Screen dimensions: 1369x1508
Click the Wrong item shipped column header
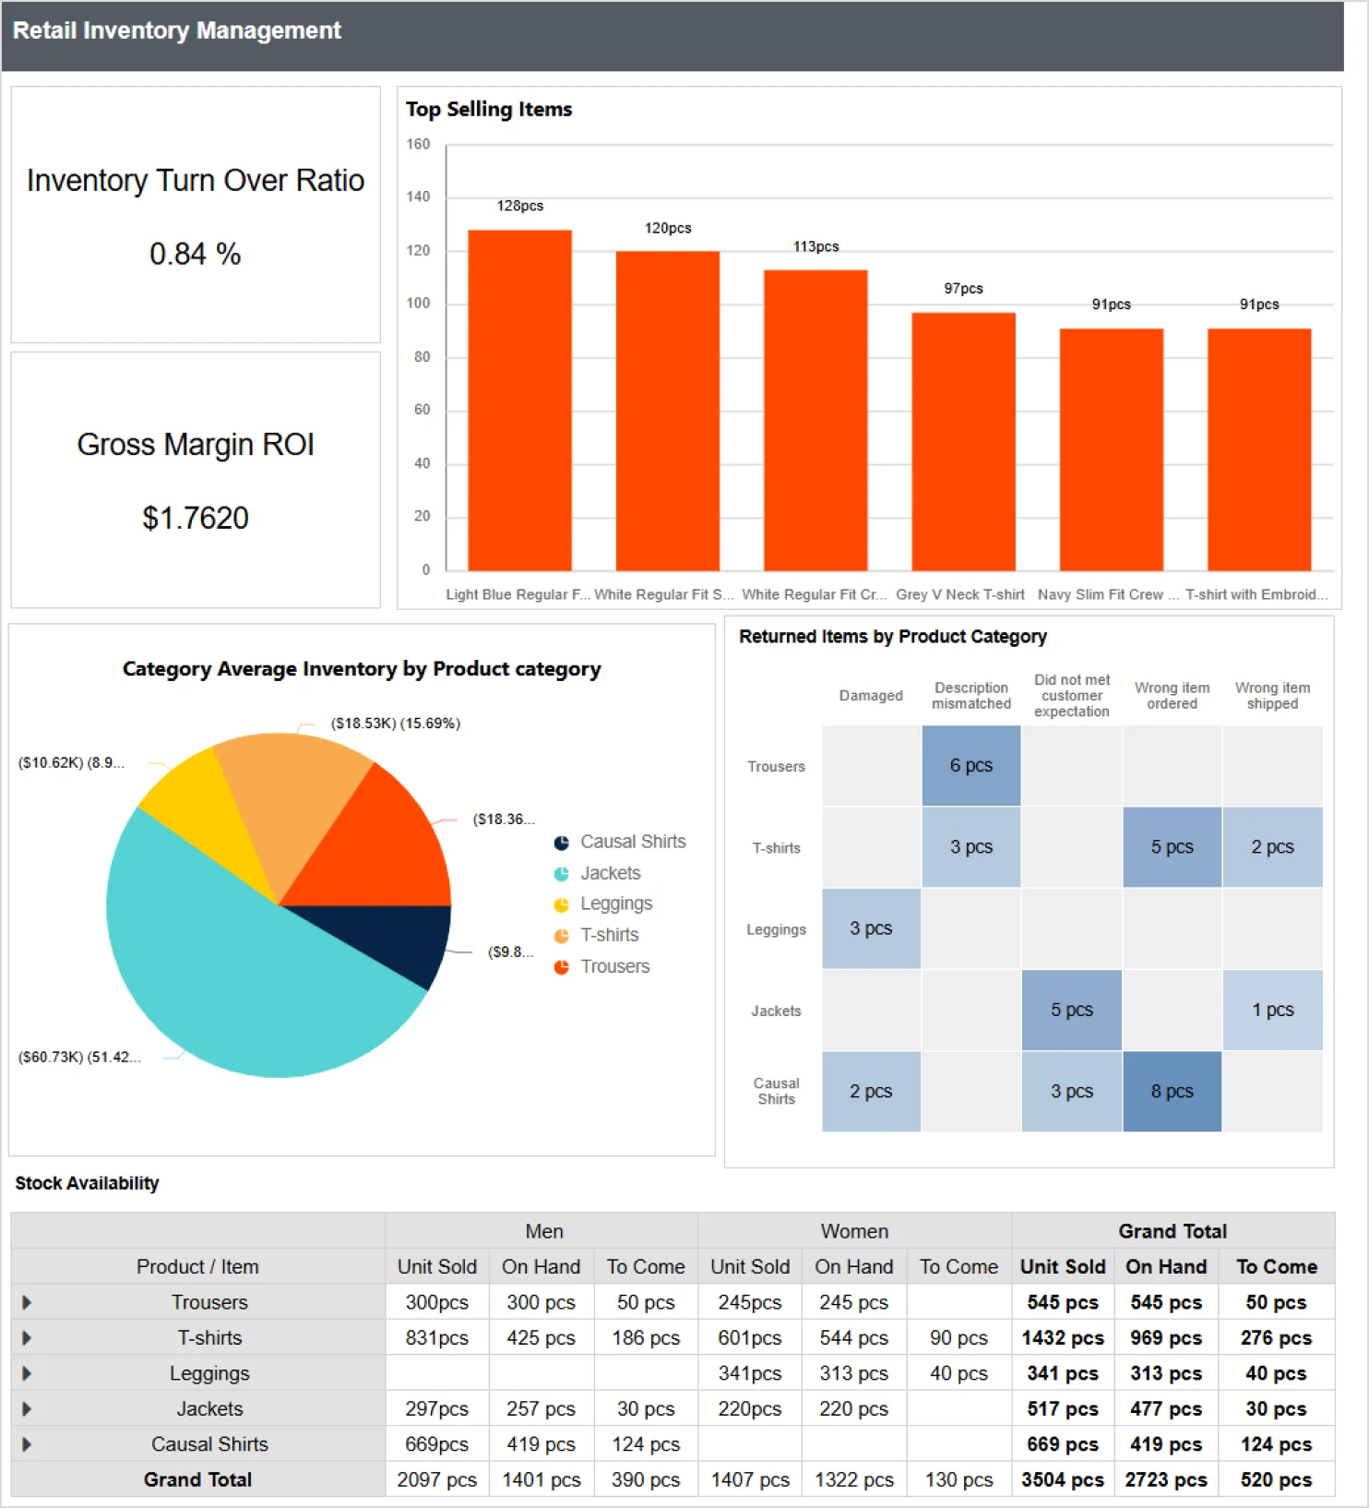click(1272, 696)
